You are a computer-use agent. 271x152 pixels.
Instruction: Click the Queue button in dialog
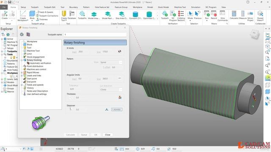(84, 135)
